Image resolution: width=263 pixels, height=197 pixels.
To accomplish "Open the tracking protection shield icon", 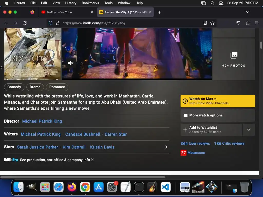I will click(51, 23).
